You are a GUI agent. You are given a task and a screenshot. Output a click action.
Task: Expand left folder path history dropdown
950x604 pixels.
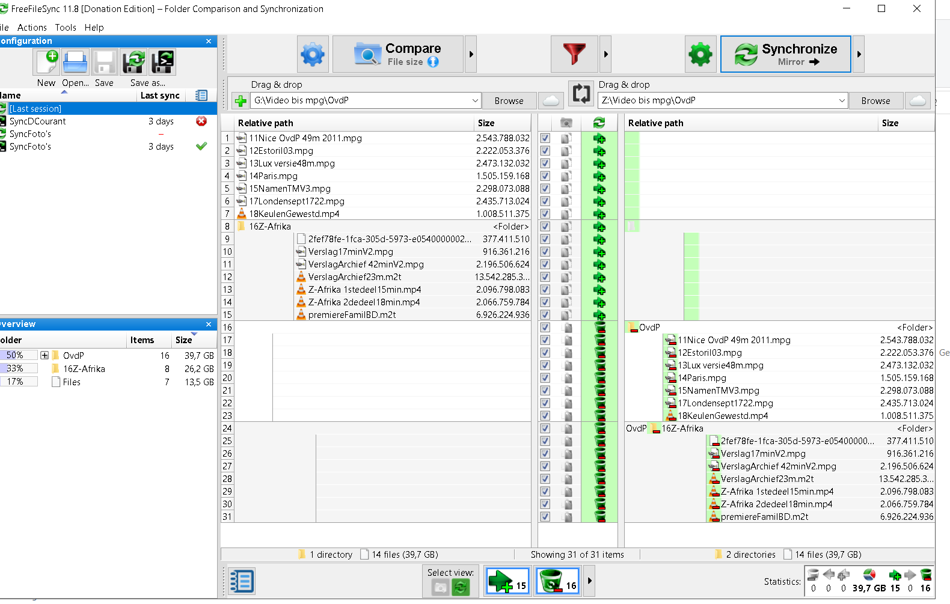(475, 100)
